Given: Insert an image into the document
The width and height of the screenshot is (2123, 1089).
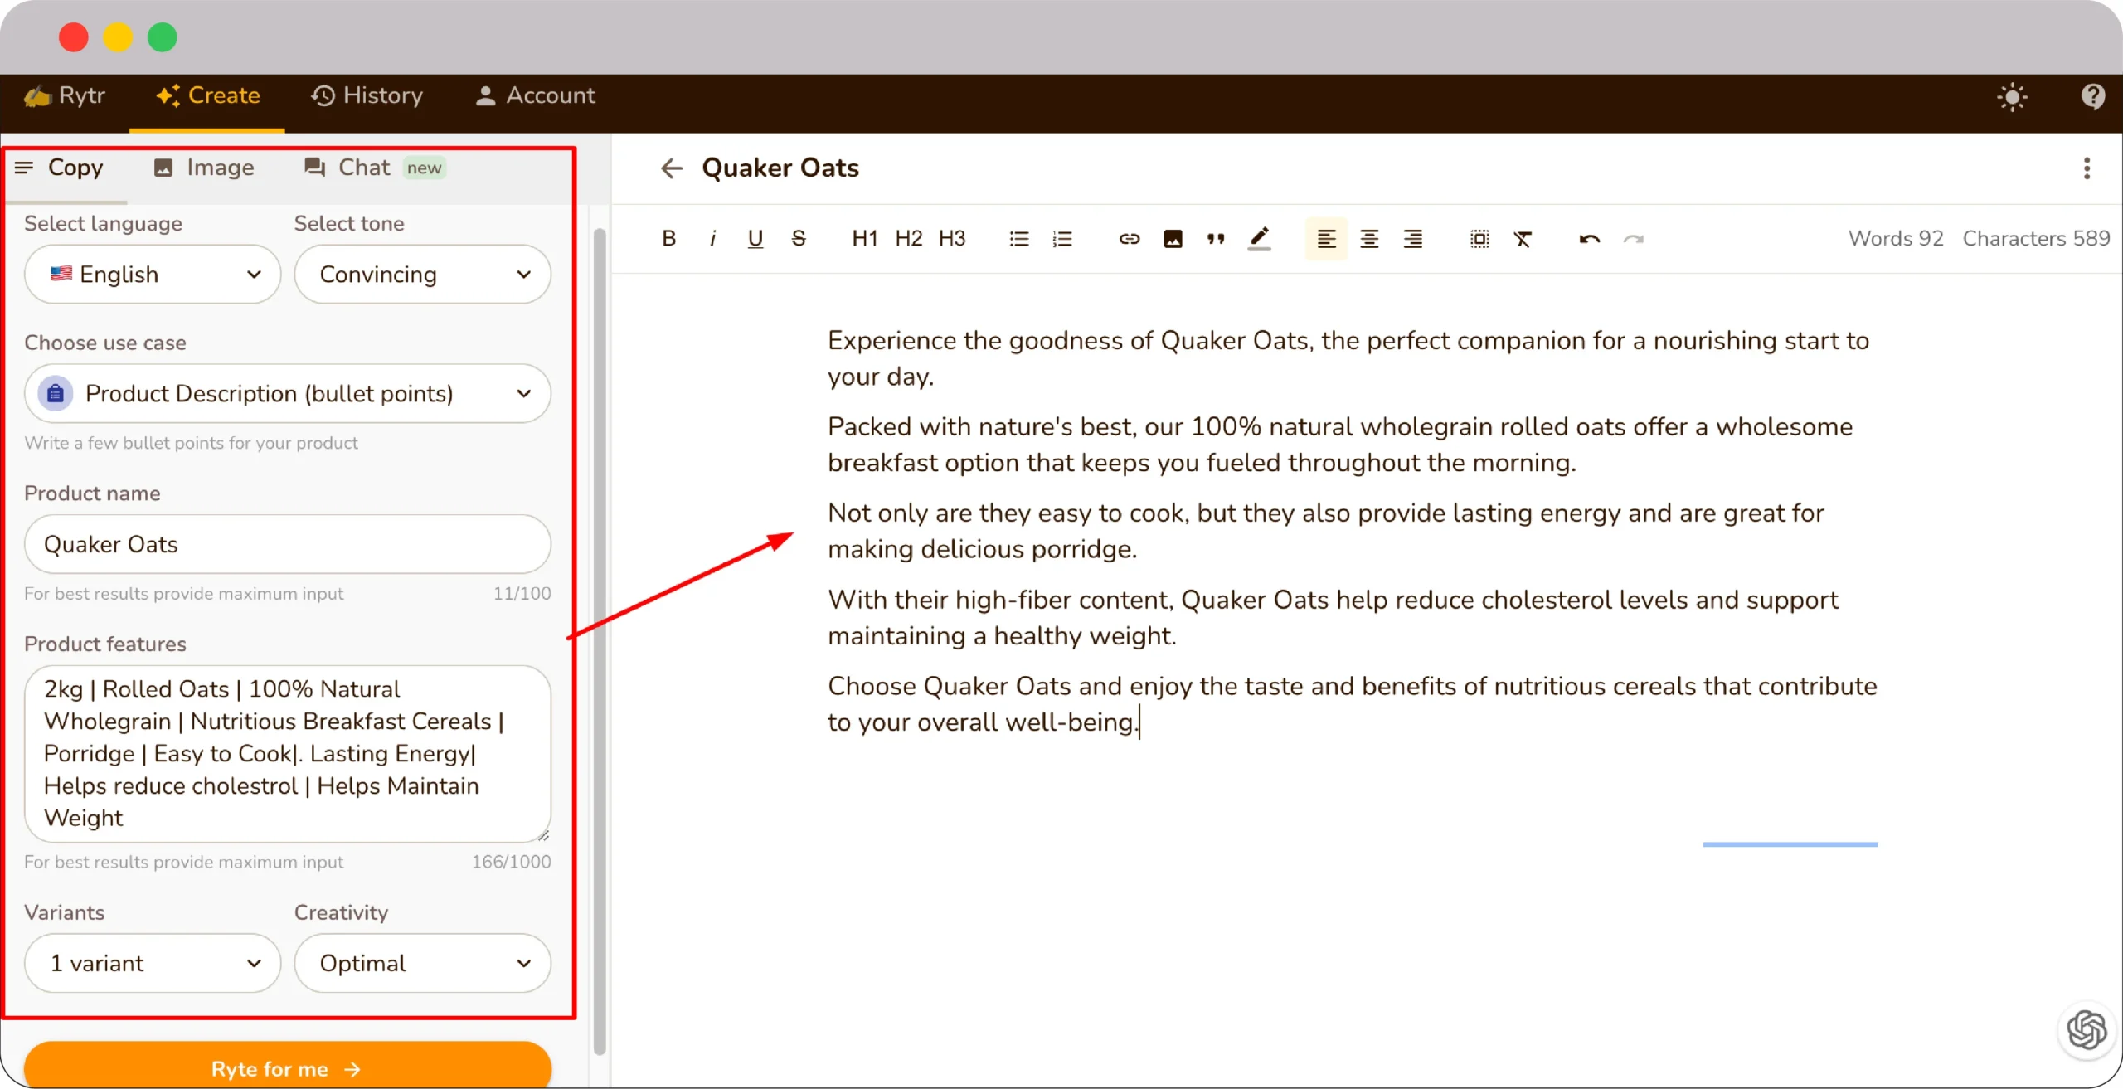Looking at the screenshot, I should click(x=1173, y=239).
